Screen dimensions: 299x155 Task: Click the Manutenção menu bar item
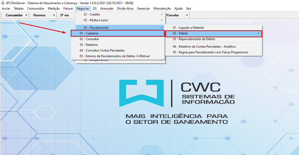click(162, 9)
